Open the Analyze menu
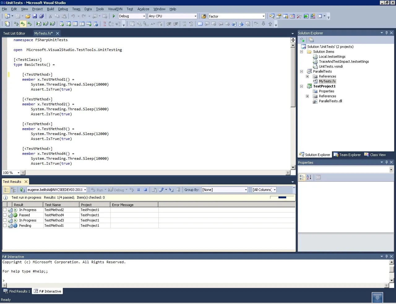This screenshot has width=396, height=304. pyautogui.click(x=143, y=9)
